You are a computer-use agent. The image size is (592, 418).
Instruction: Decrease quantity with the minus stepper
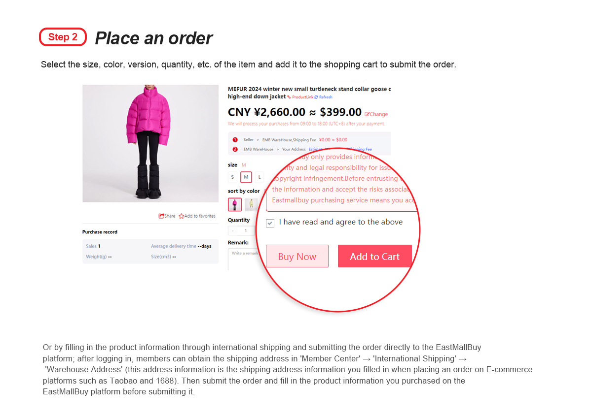tap(233, 230)
